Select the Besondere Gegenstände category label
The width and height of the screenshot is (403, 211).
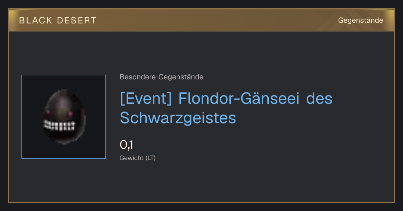click(x=162, y=77)
